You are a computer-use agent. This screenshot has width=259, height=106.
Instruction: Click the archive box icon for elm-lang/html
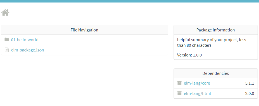click(179, 93)
